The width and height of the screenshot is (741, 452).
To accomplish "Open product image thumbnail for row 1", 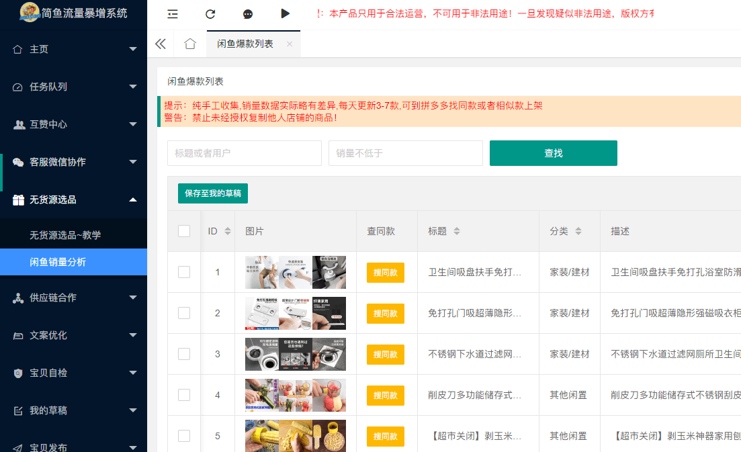I will coord(296,273).
